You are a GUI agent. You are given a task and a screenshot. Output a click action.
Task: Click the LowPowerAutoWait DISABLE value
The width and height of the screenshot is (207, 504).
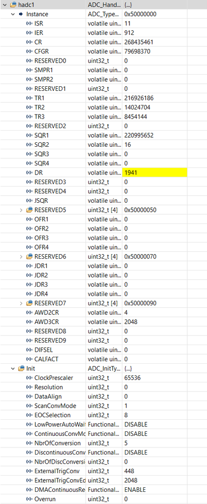pyautogui.click(x=136, y=424)
